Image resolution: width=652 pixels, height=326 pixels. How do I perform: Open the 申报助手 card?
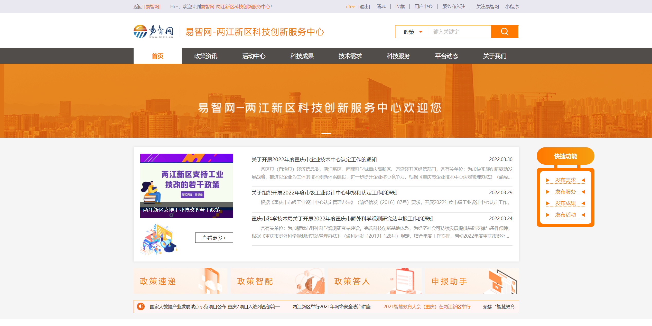(472, 281)
